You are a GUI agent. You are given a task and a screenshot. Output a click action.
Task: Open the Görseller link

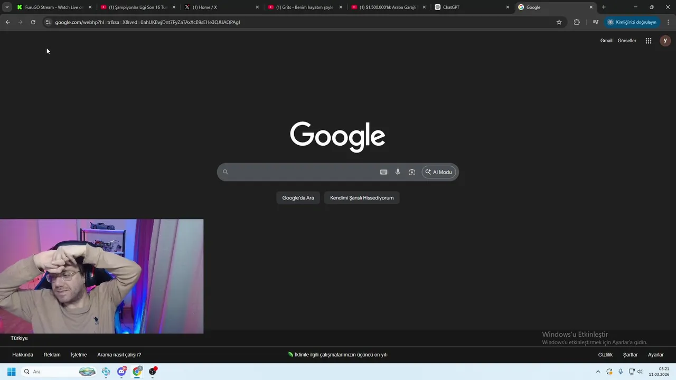click(627, 41)
